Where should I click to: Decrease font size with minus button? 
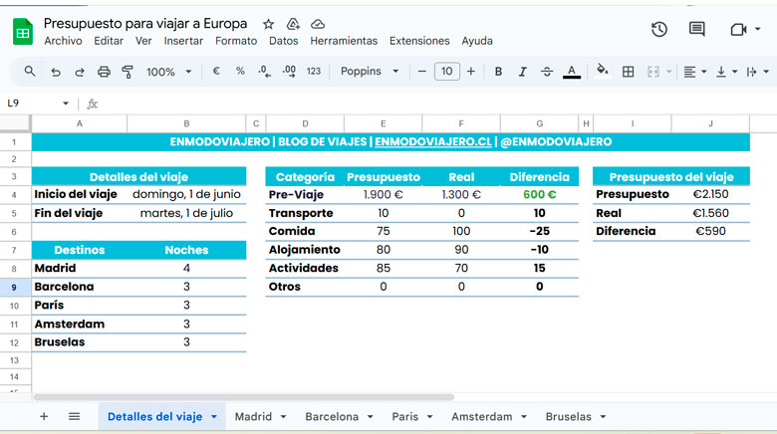(x=421, y=72)
